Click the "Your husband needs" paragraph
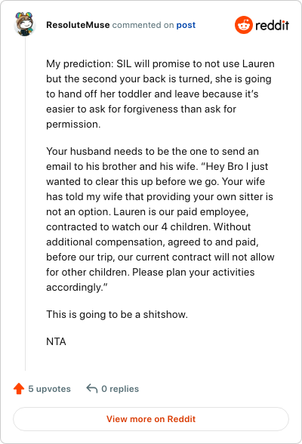302x444 pixels. [160, 219]
